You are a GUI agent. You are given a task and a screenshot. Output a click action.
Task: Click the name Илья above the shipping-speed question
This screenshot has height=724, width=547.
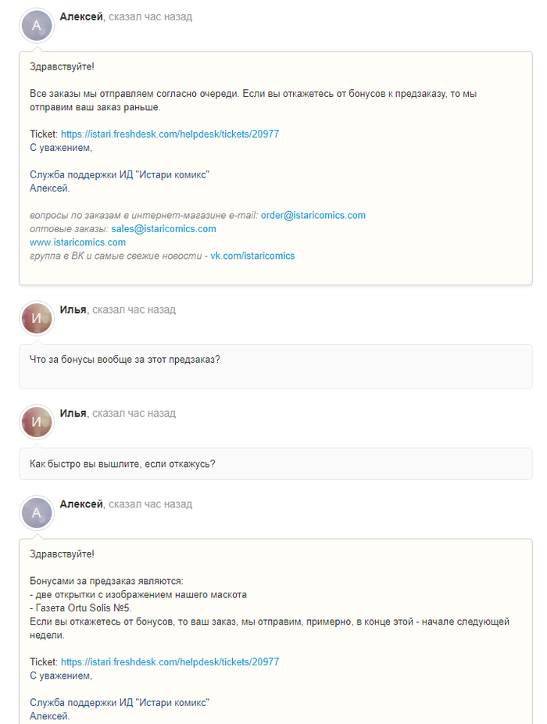73,413
